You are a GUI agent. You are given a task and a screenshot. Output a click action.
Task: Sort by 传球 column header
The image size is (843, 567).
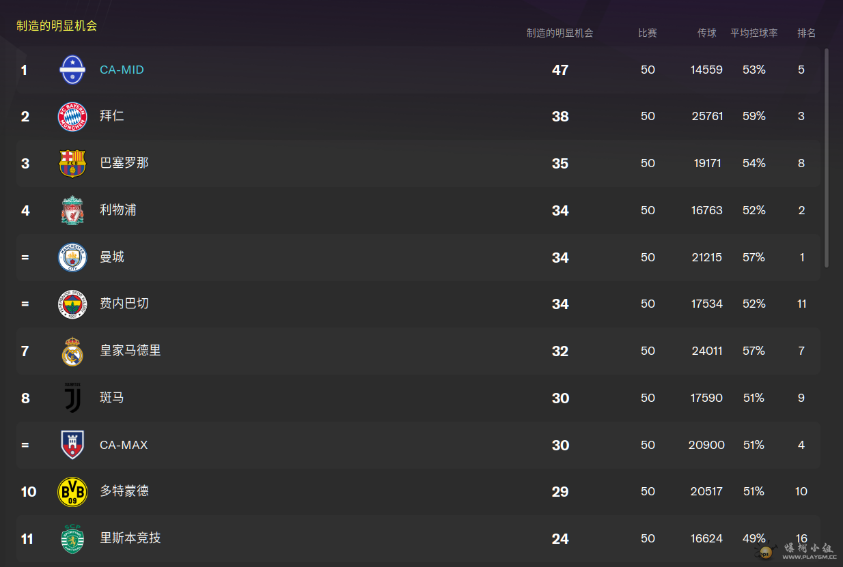706,33
